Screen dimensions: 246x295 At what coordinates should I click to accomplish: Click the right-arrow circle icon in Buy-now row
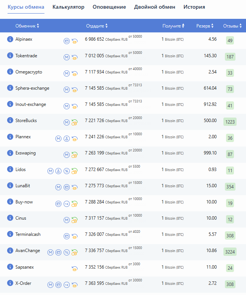[x=67, y=203]
